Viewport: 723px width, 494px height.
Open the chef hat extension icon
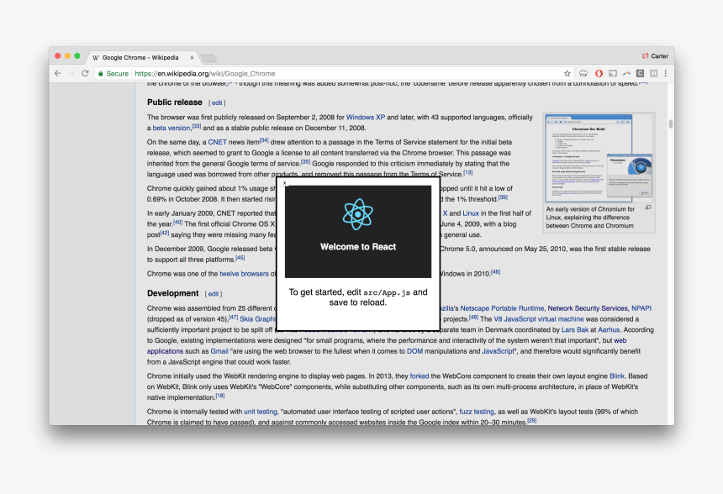[583, 73]
